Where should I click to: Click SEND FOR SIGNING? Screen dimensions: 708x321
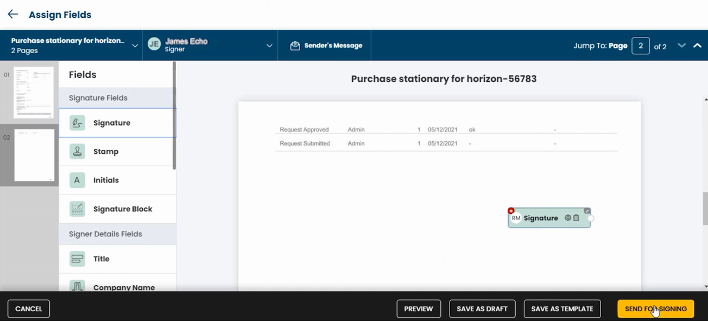pos(655,309)
